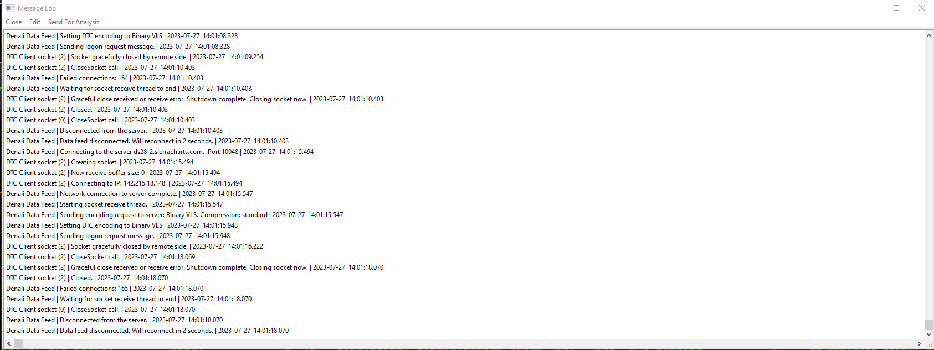The width and height of the screenshot is (934, 350).
Task: Click the last 'Data feed disconnected' log line
Action: point(147,331)
